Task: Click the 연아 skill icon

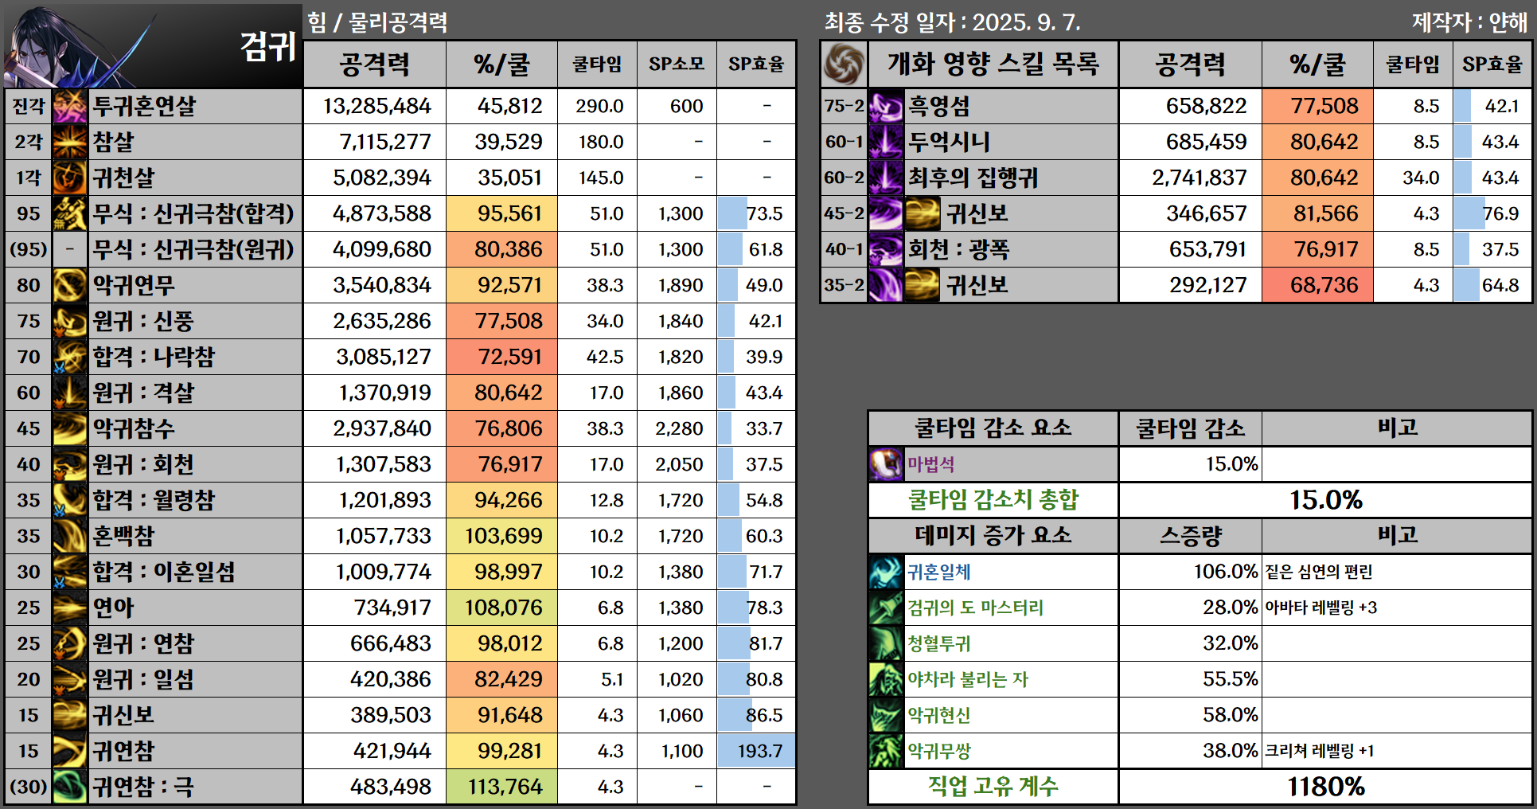Action: tap(70, 608)
